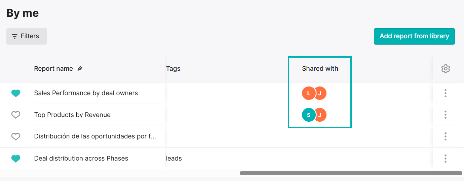This screenshot has width=464, height=181.
Task: Open three-dot menu for Distribución report row
Action: pos(446,137)
